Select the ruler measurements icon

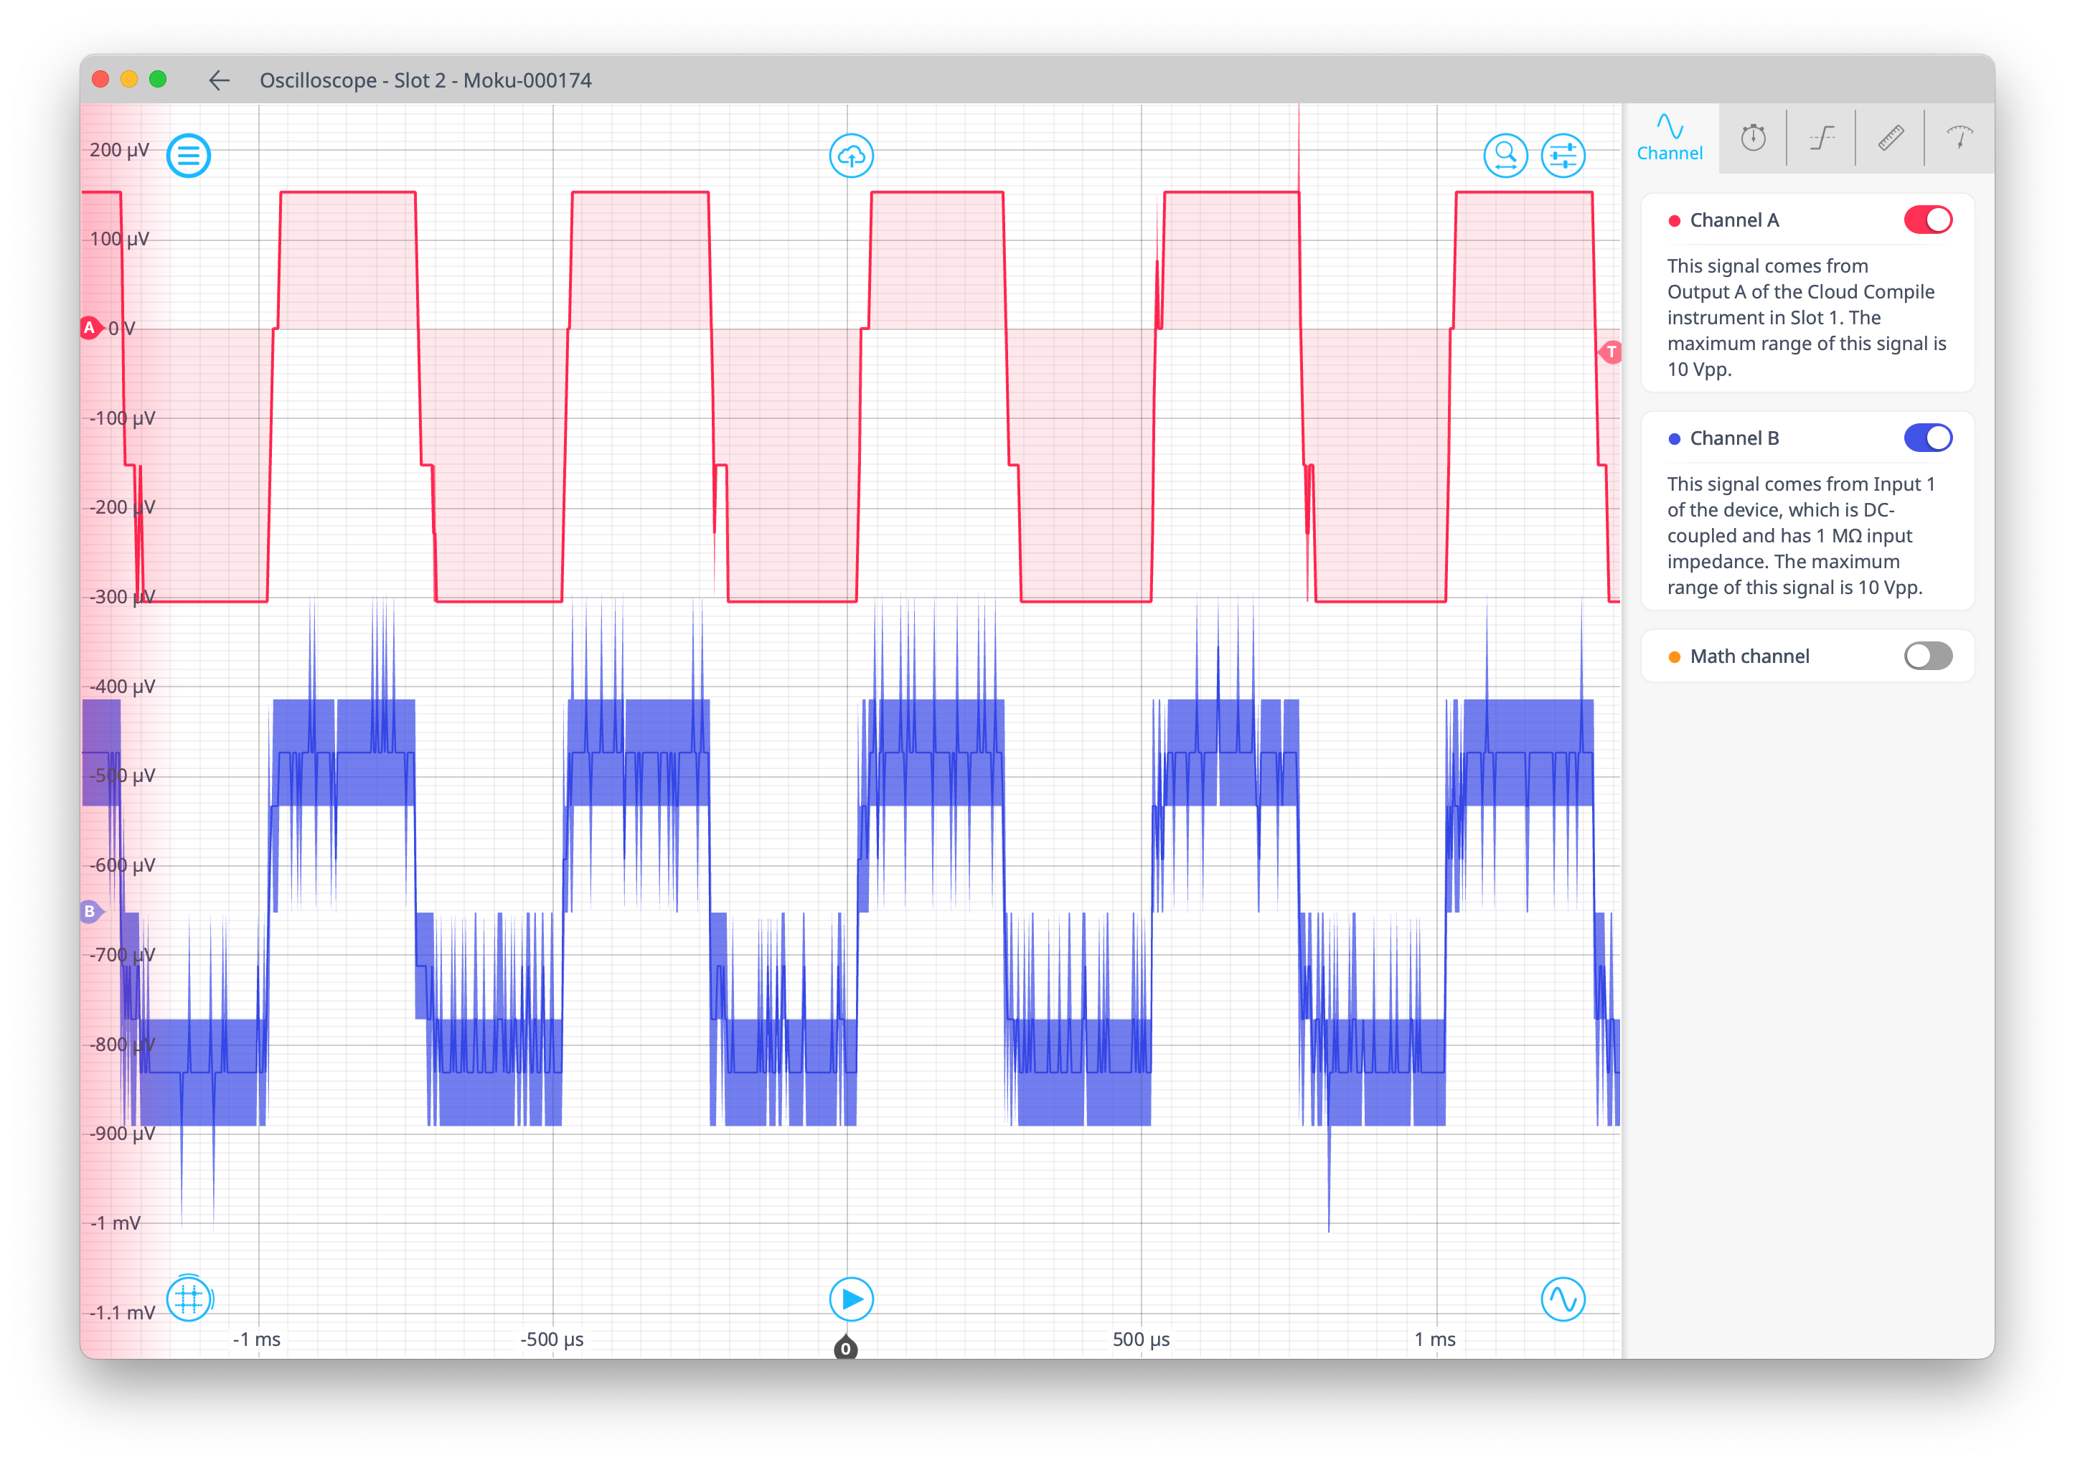pos(1890,137)
